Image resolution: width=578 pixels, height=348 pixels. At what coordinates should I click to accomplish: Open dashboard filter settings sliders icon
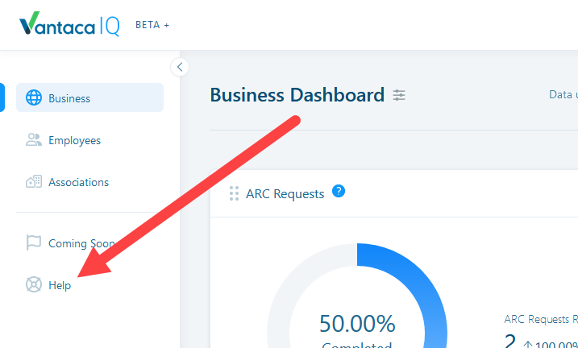pos(399,95)
